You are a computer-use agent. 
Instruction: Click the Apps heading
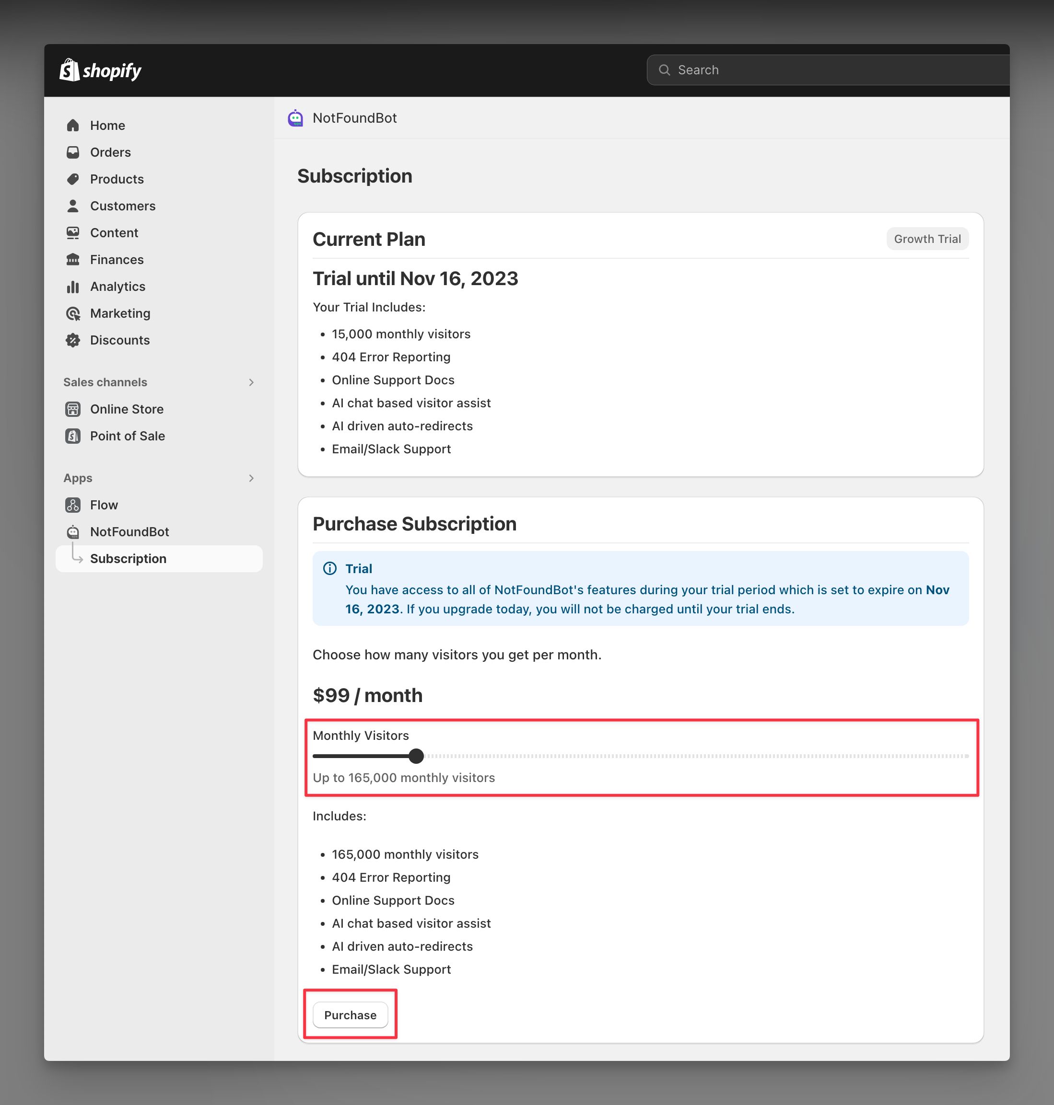pyautogui.click(x=78, y=478)
